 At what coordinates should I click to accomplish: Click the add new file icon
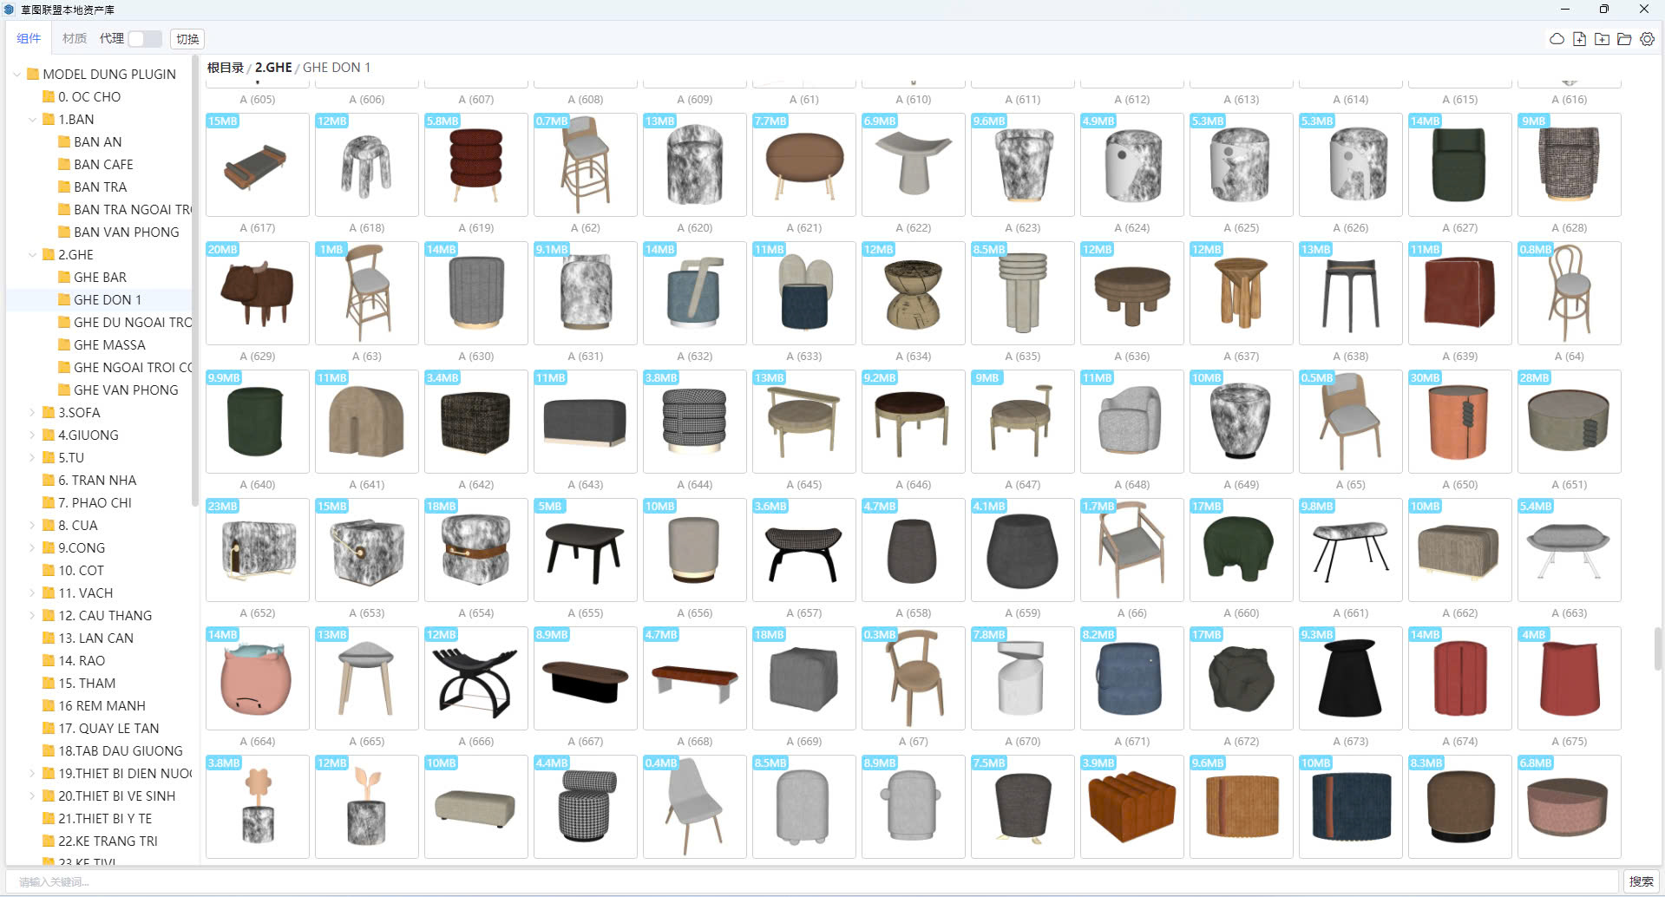point(1579,39)
